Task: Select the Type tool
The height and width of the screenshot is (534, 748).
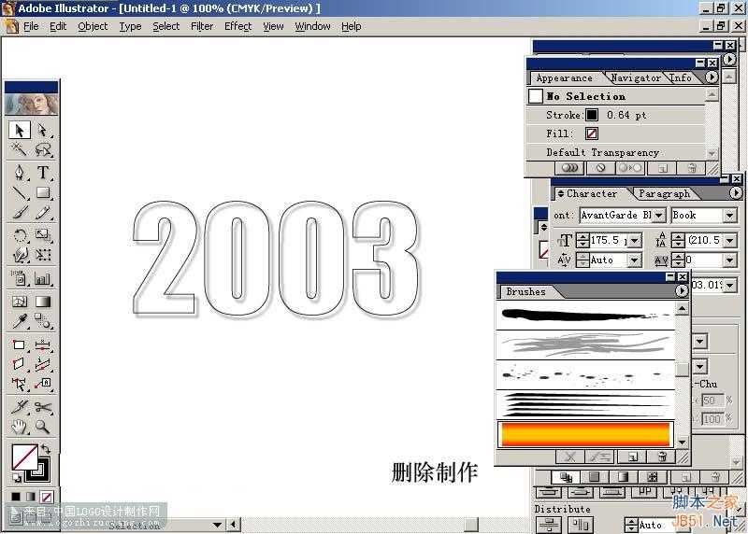Action: click(43, 172)
